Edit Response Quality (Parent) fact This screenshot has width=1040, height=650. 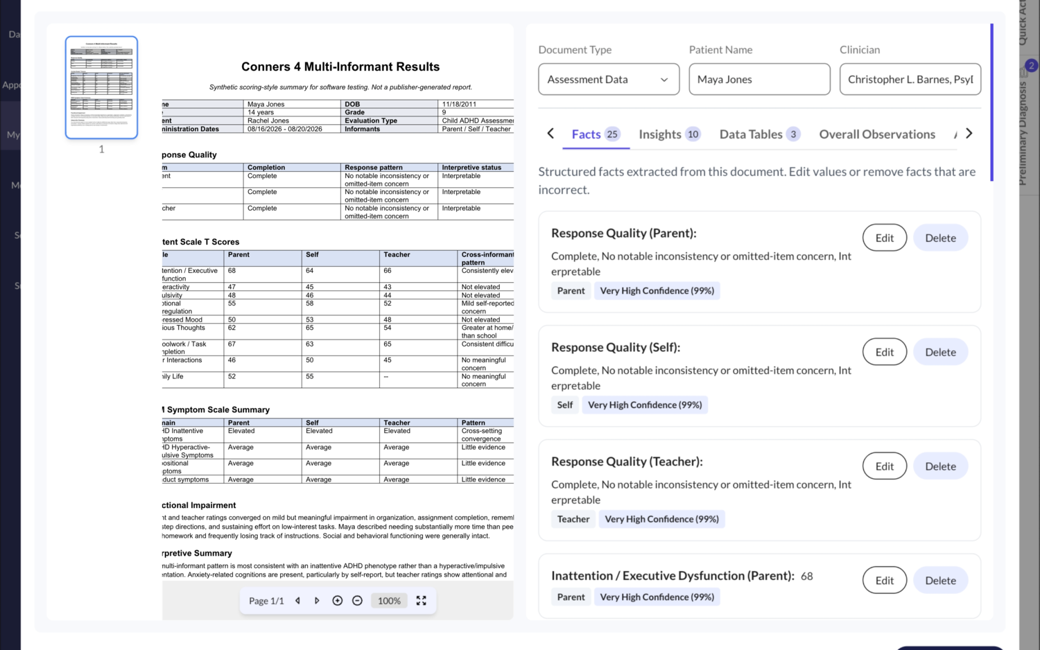pyautogui.click(x=884, y=238)
